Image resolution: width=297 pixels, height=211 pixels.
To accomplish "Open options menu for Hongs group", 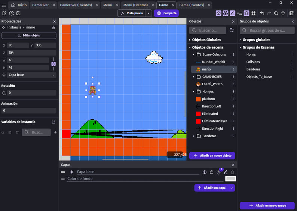I will coord(293,54).
